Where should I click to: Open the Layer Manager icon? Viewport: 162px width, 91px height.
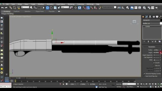pos(128,8)
